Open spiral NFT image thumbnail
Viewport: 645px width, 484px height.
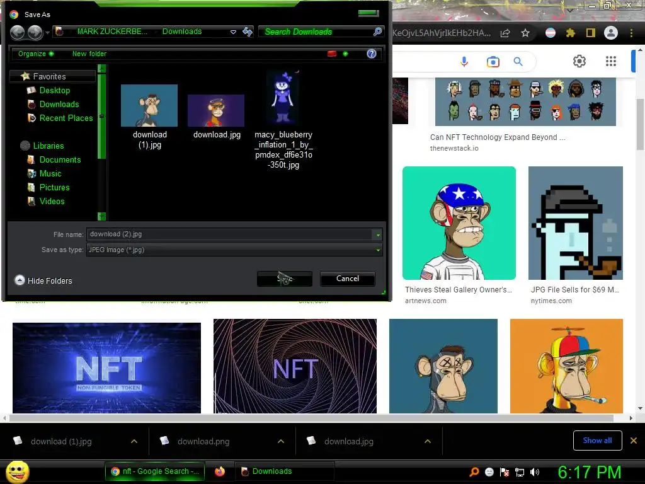pyautogui.click(x=295, y=366)
